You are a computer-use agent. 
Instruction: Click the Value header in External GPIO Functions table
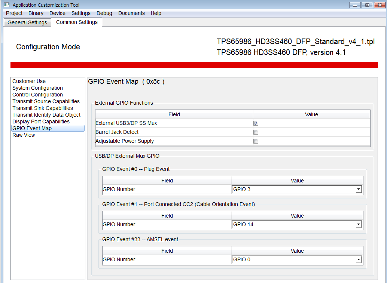[x=311, y=114]
